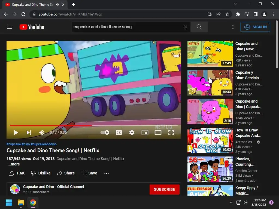Open Cupcake and Dino - Official Channel link

point(54,187)
